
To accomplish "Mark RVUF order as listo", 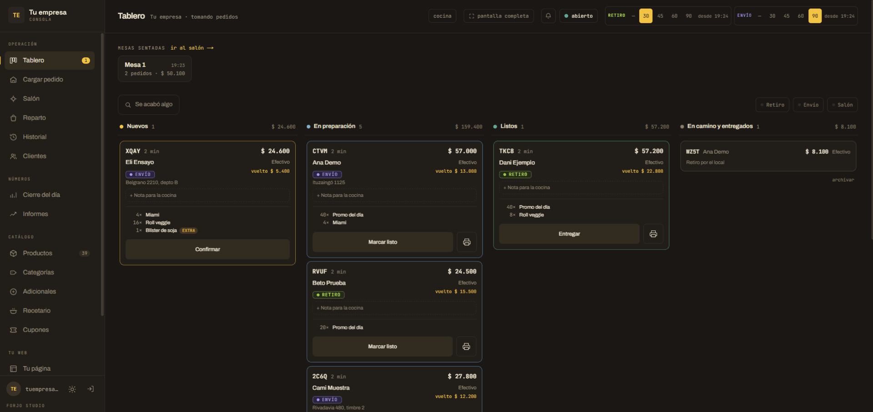I will (382, 347).
